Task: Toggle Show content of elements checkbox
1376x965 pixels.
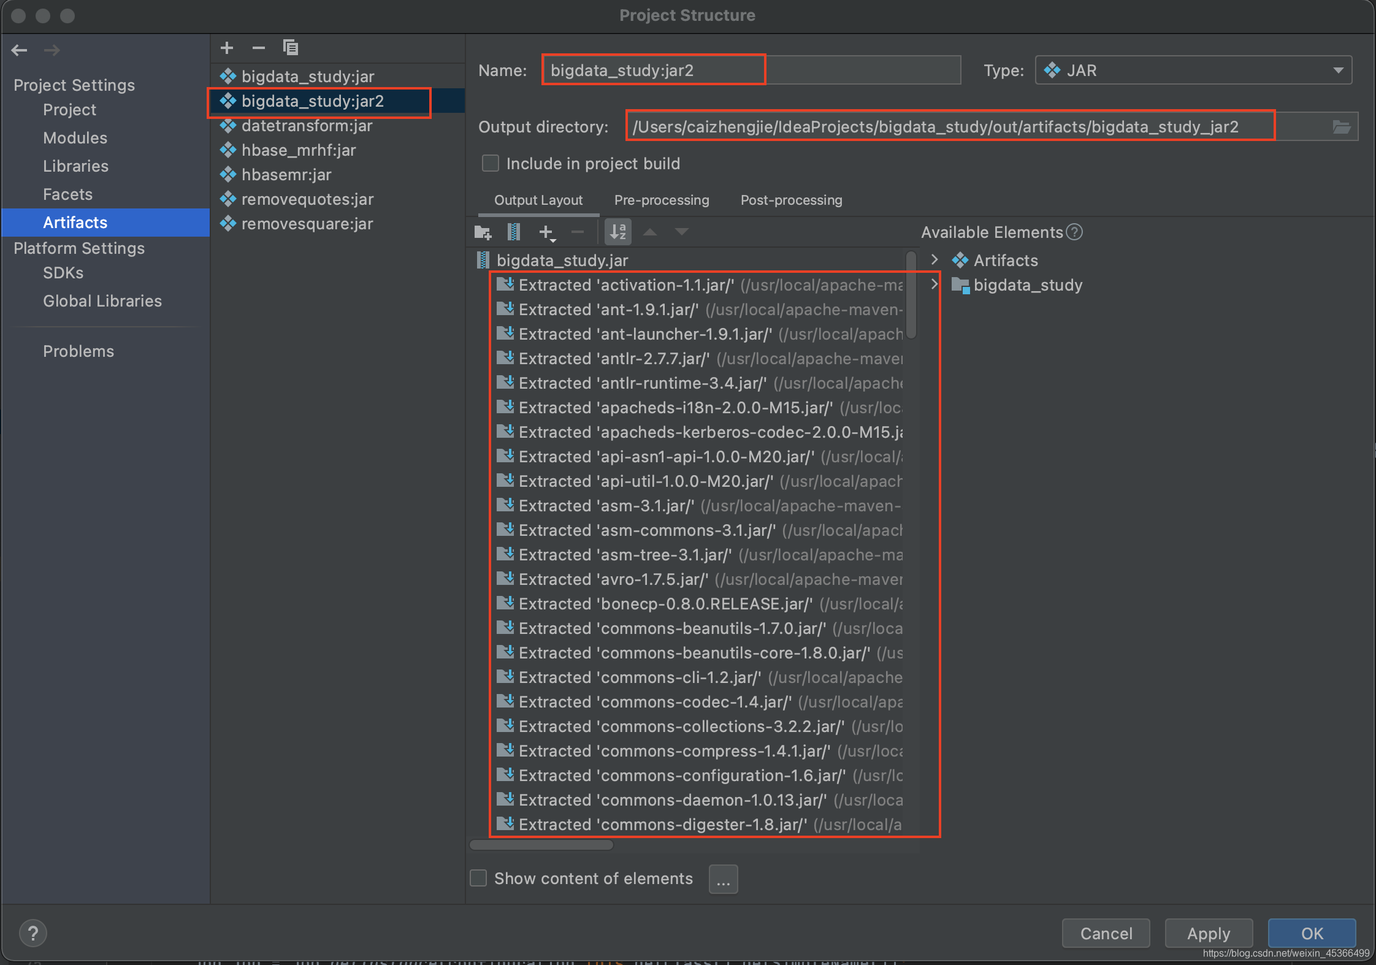Action: [x=478, y=879]
